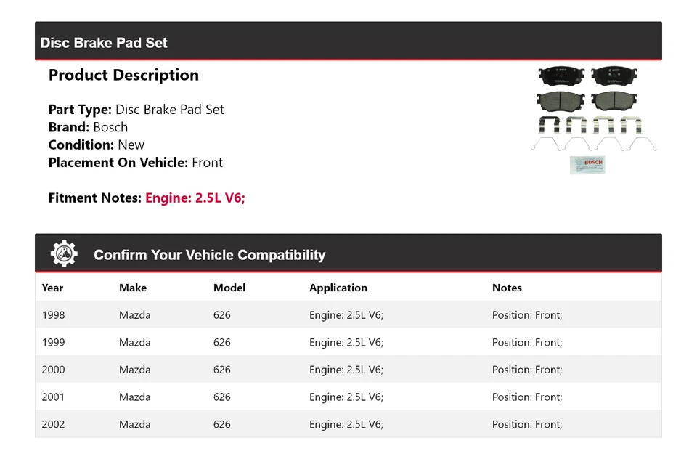Screen dimensions: 697x459
Task: Click the Notes column header
Action: (x=507, y=288)
